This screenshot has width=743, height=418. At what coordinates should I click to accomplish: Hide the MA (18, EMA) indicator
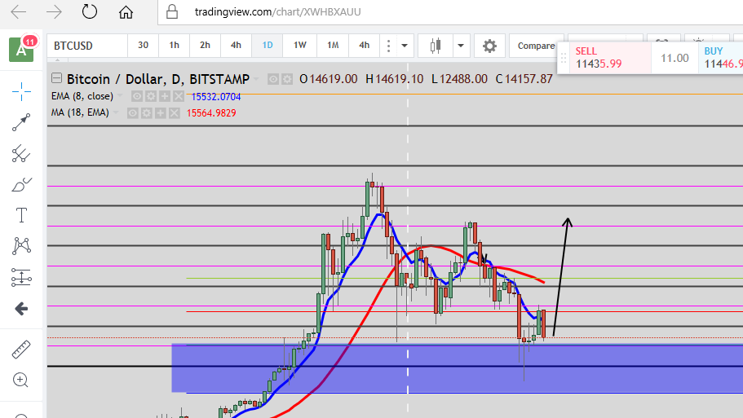click(133, 113)
